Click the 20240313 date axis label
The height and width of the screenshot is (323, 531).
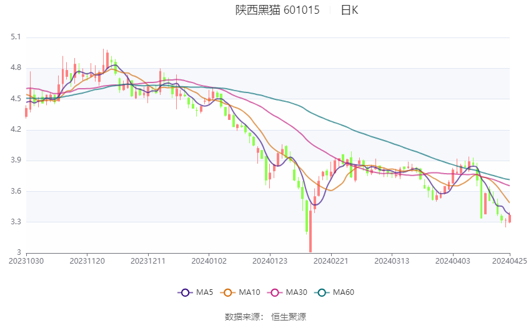pos(392,260)
